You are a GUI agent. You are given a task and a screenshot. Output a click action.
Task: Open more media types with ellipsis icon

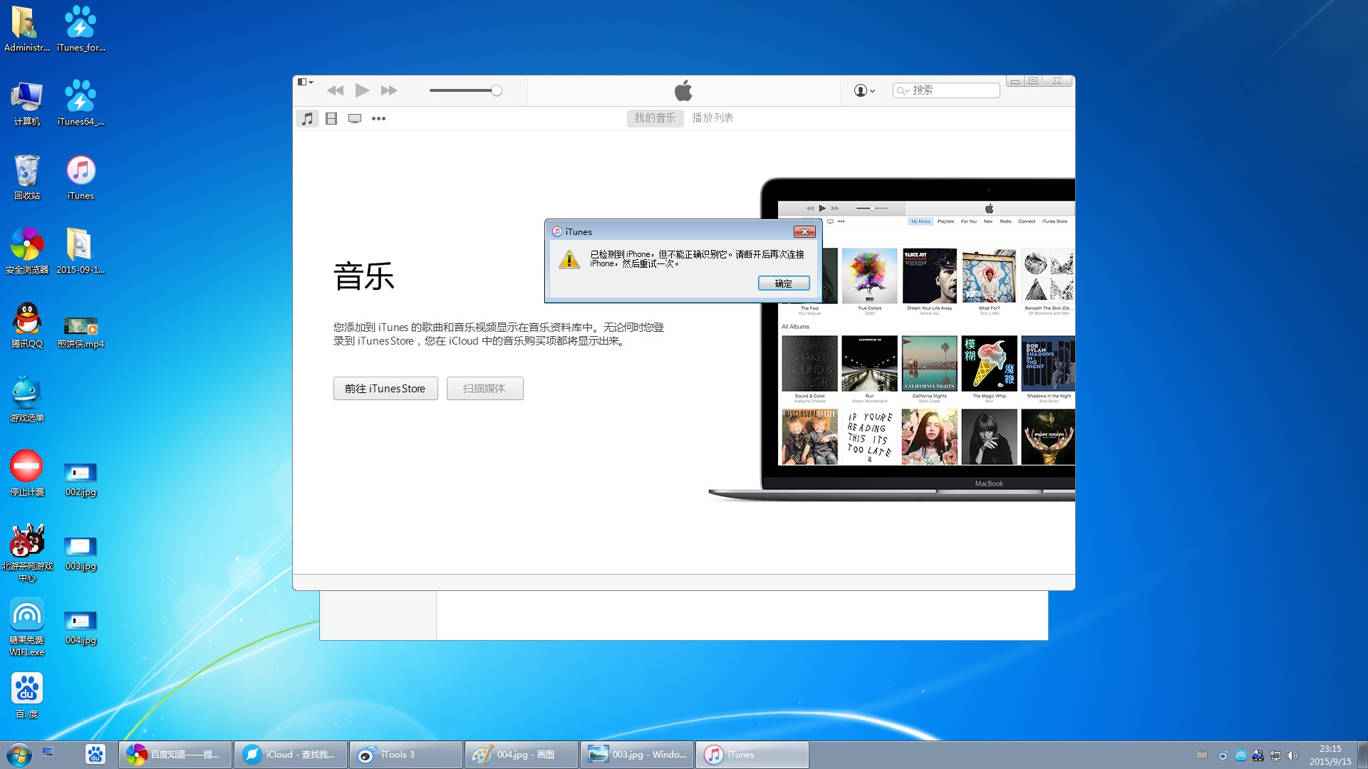click(x=378, y=118)
